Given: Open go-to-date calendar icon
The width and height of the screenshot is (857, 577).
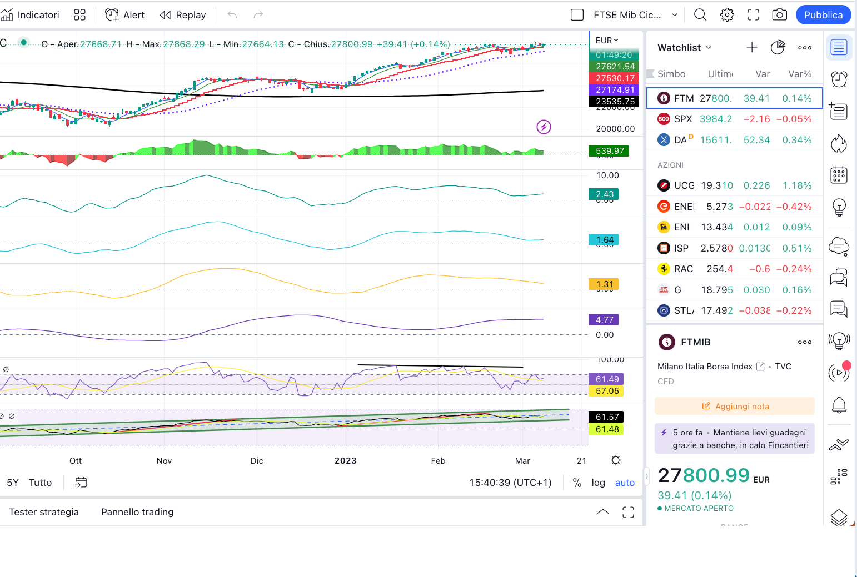Looking at the screenshot, I should (x=81, y=483).
